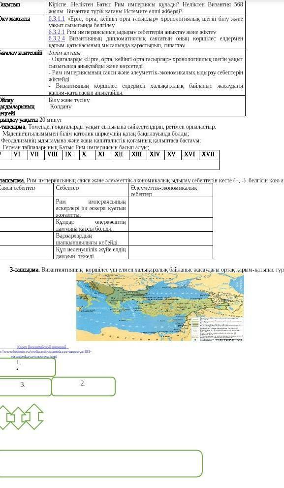Click inside the rounded box numbered 1.

[x=28, y=368]
